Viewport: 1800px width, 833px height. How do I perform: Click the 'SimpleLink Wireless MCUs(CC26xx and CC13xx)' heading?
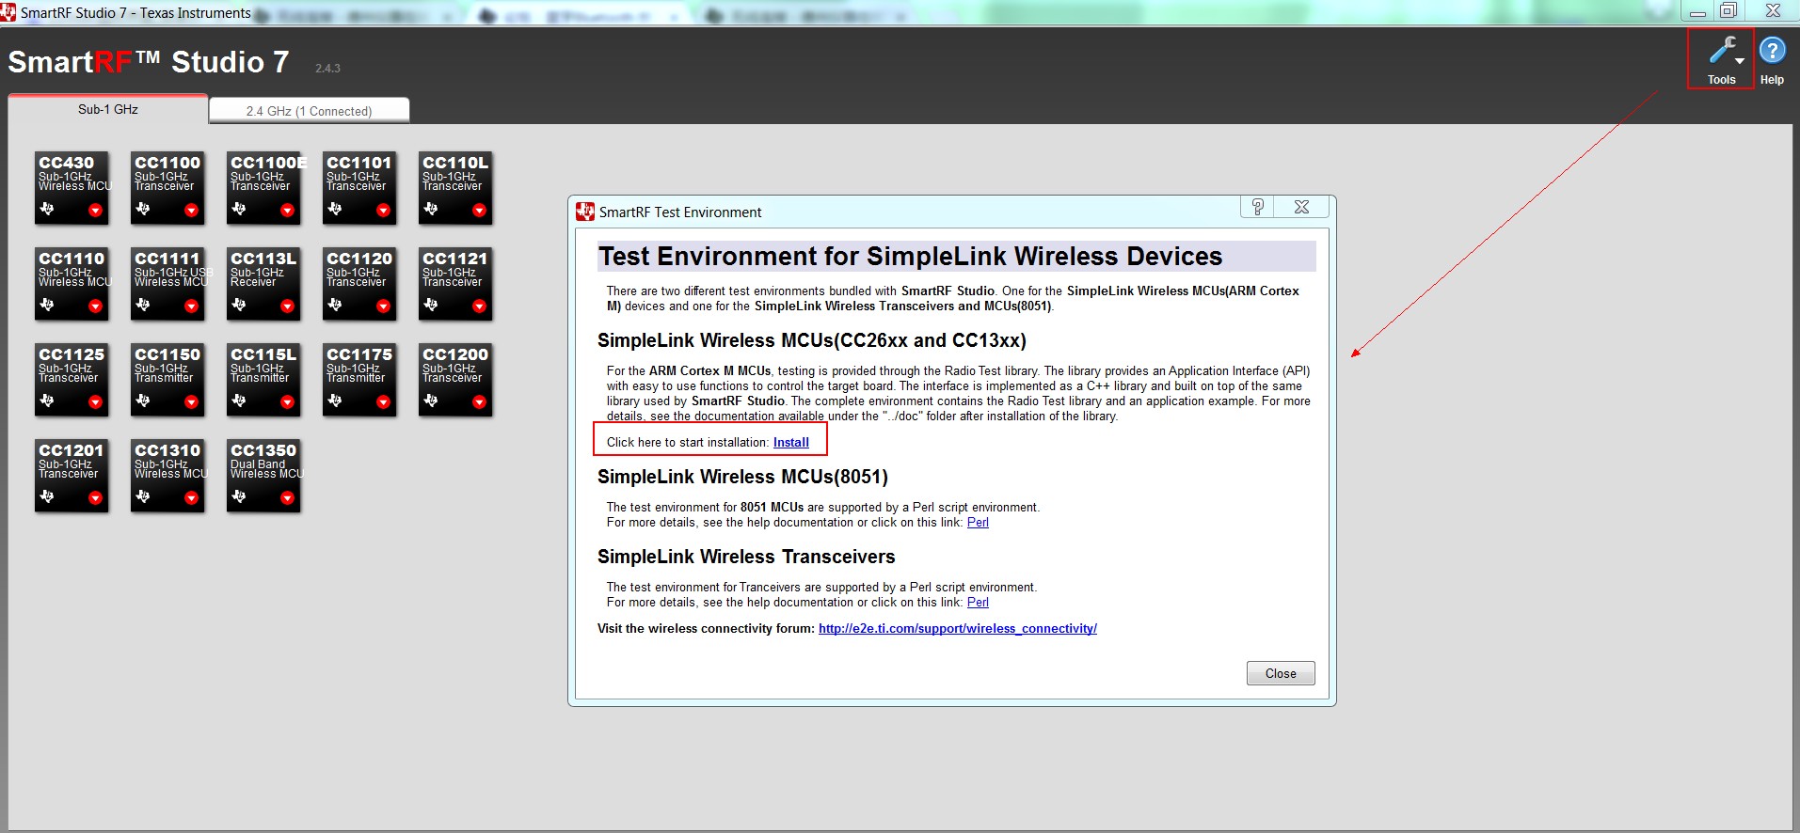coord(812,340)
